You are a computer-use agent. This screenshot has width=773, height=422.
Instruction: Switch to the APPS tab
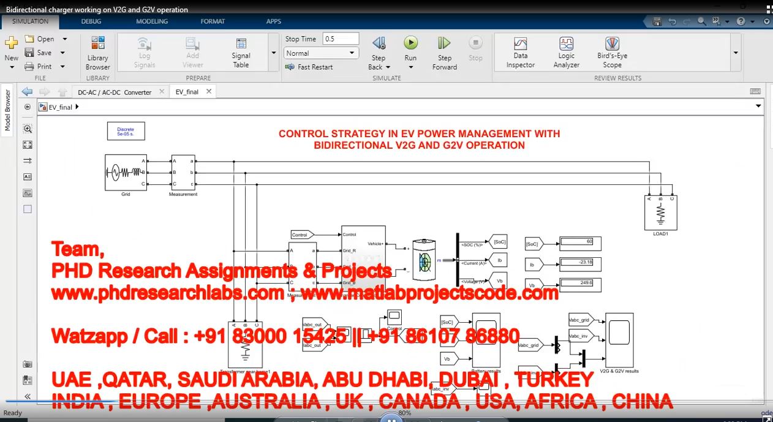click(x=274, y=21)
